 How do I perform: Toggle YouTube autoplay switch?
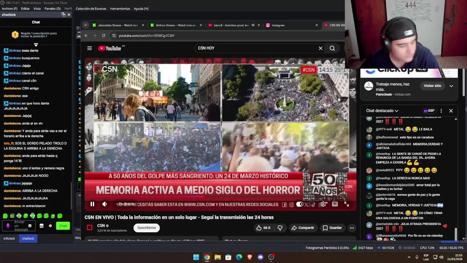(300, 204)
